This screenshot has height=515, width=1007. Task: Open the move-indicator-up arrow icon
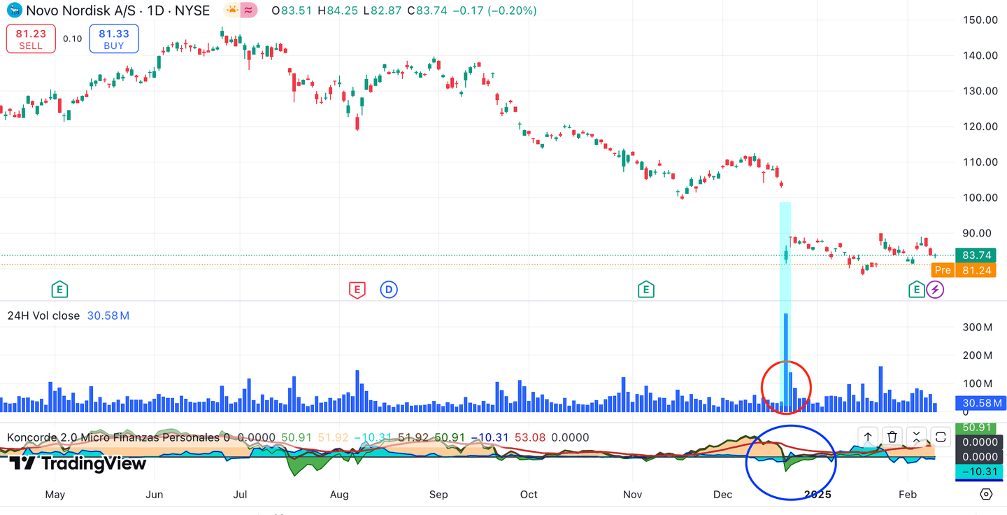(867, 437)
